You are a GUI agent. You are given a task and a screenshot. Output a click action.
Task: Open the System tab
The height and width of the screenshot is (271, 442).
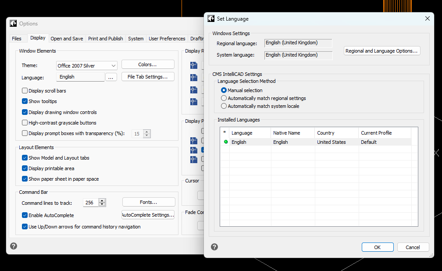click(x=136, y=39)
